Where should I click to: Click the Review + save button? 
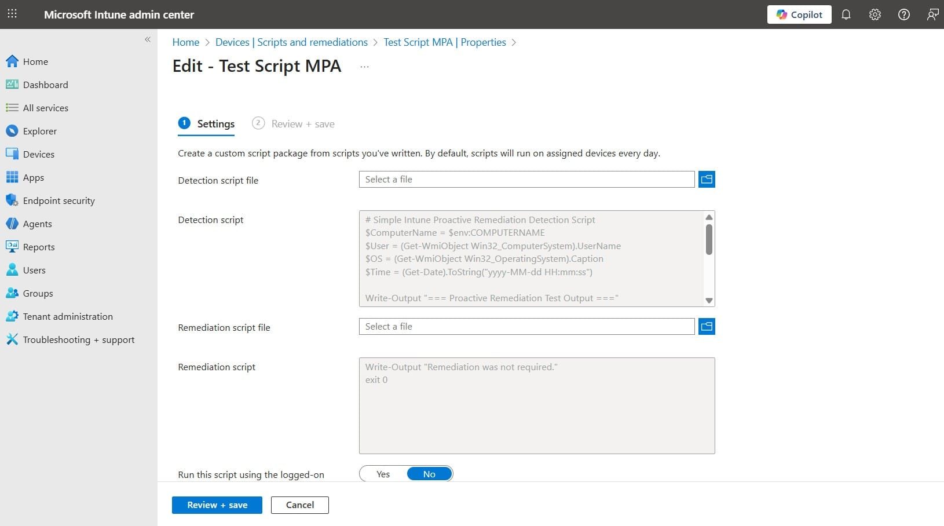click(217, 505)
